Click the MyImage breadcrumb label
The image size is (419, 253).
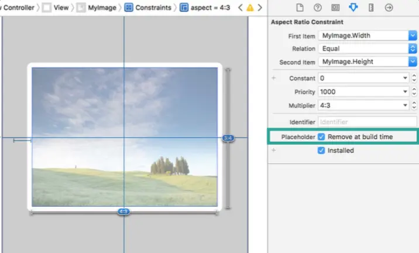pyautogui.click(x=102, y=8)
